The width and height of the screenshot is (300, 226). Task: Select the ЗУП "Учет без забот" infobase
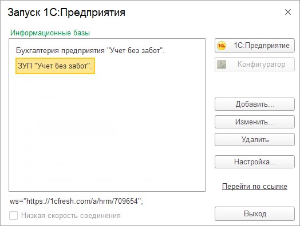(x=55, y=66)
